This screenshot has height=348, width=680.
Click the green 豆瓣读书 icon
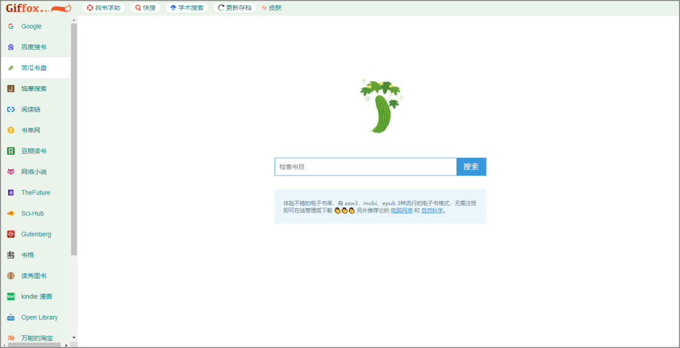pos(11,151)
